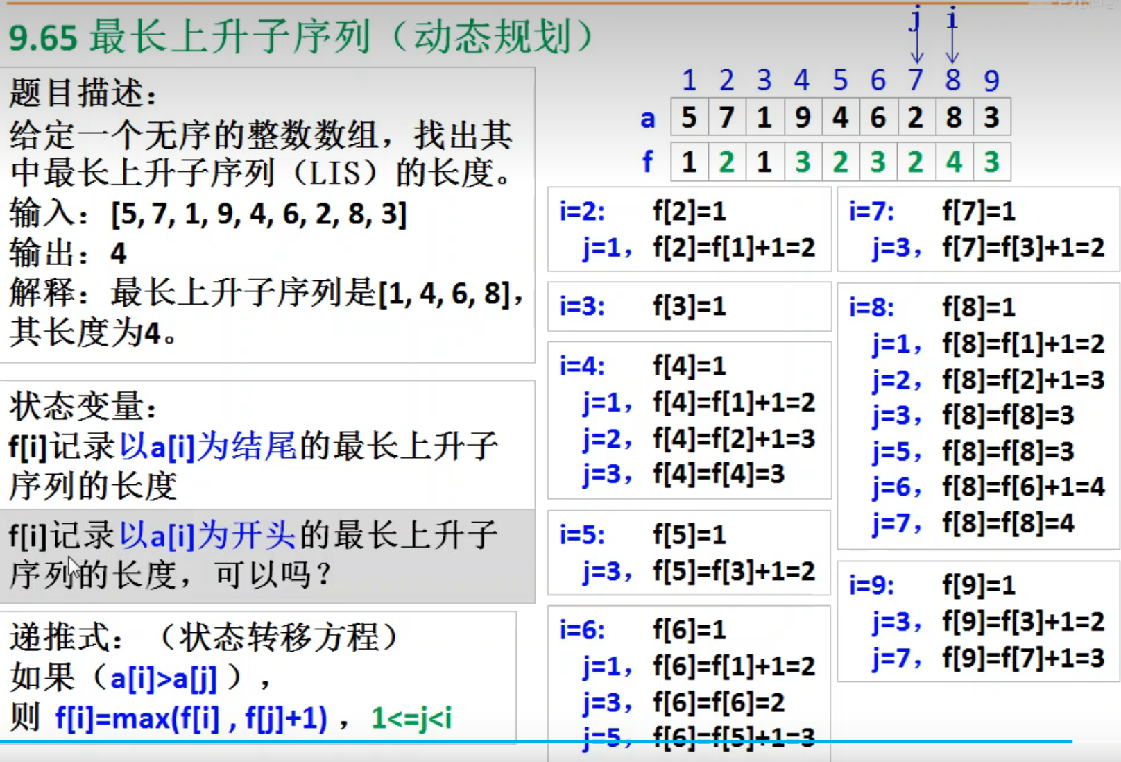Screen dimensions: 1121x762
Task: Select column index number 9 above the table
Action: [991, 81]
